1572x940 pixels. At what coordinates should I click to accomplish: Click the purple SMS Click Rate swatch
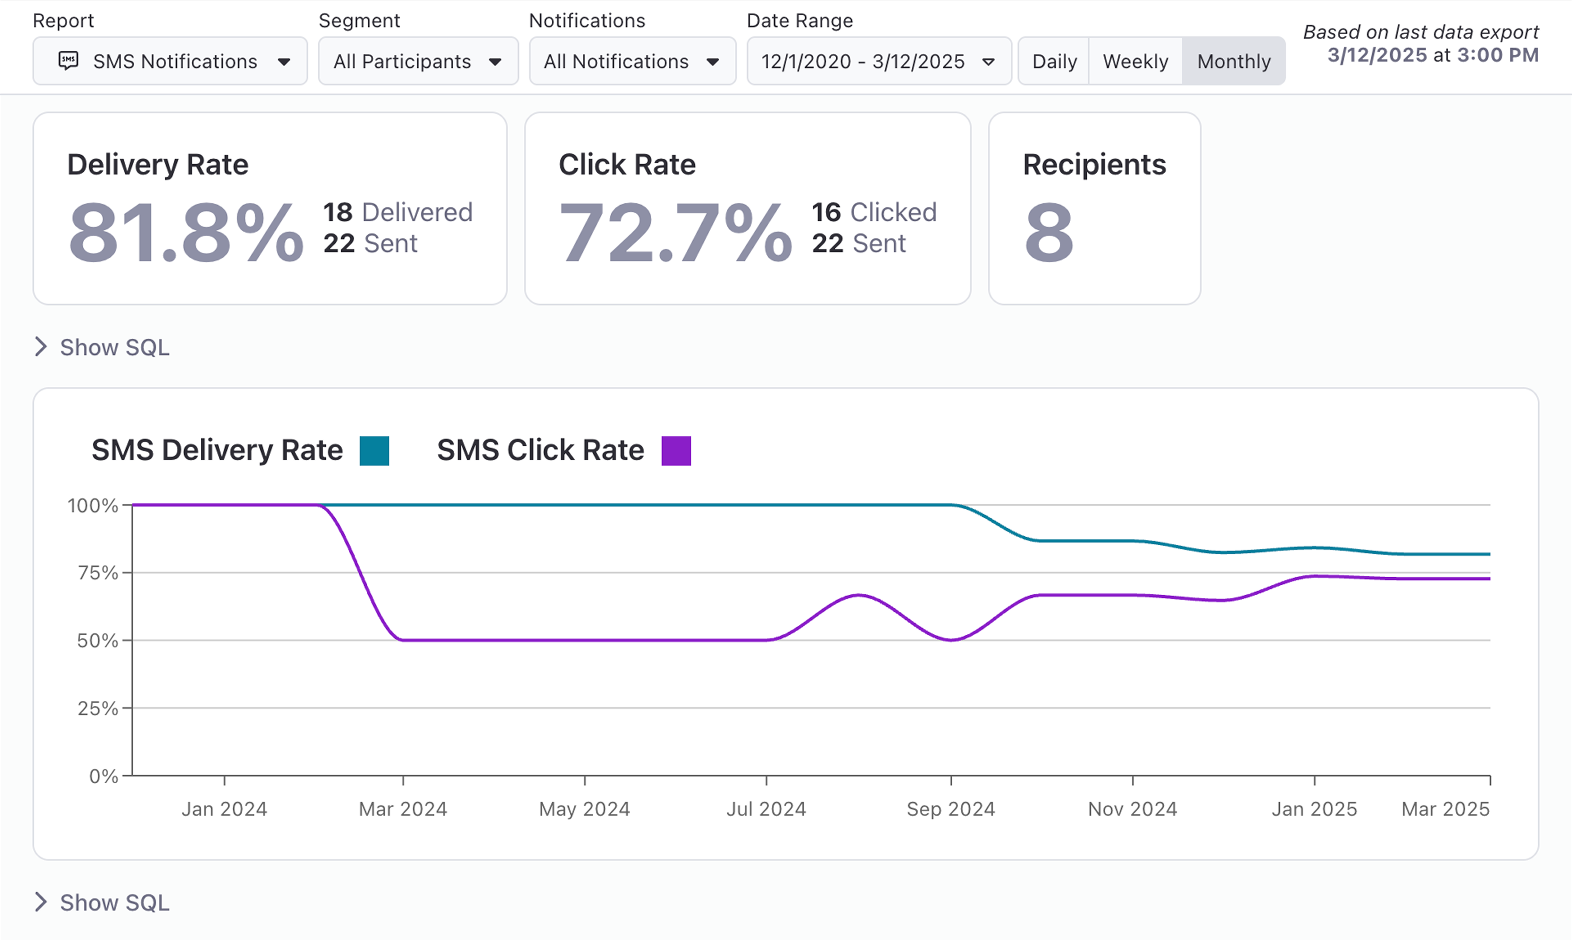coord(676,451)
